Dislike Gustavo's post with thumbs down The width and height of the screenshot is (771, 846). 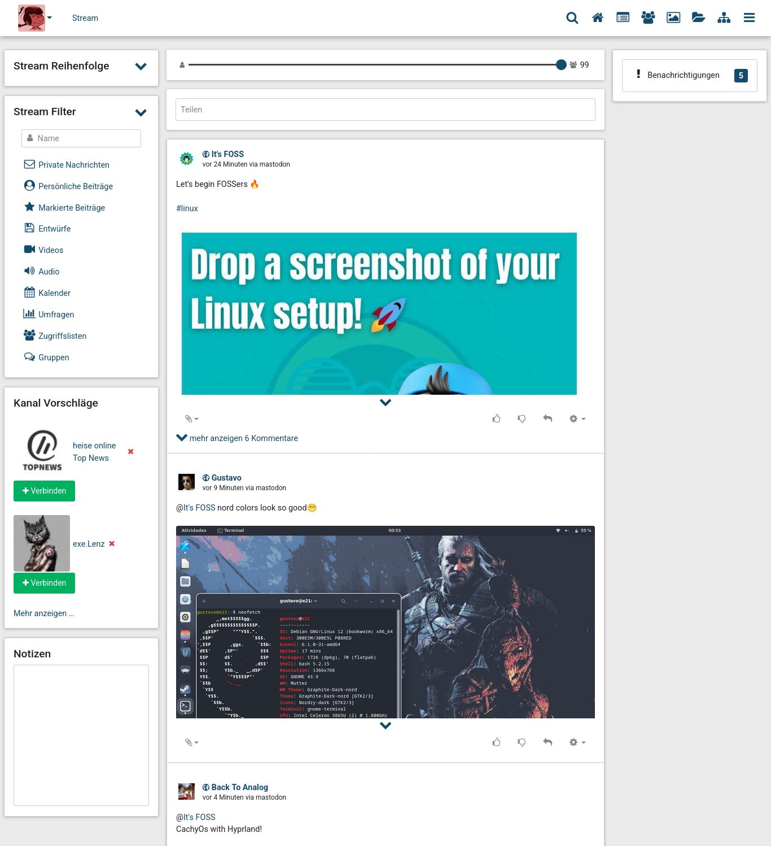click(x=522, y=742)
